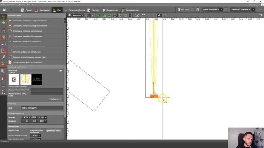
Task: Switch to the Documentation tab
Action: coord(110,10)
